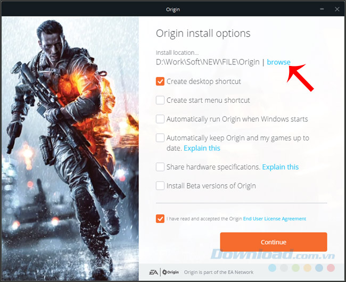Click the EA logo in footer
346x282 pixels.
(x=154, y=272)
